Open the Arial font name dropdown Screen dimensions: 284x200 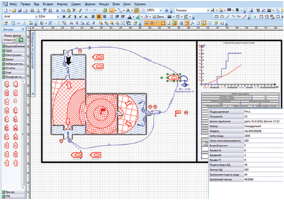pyautogui.click(x=36, y=17)
